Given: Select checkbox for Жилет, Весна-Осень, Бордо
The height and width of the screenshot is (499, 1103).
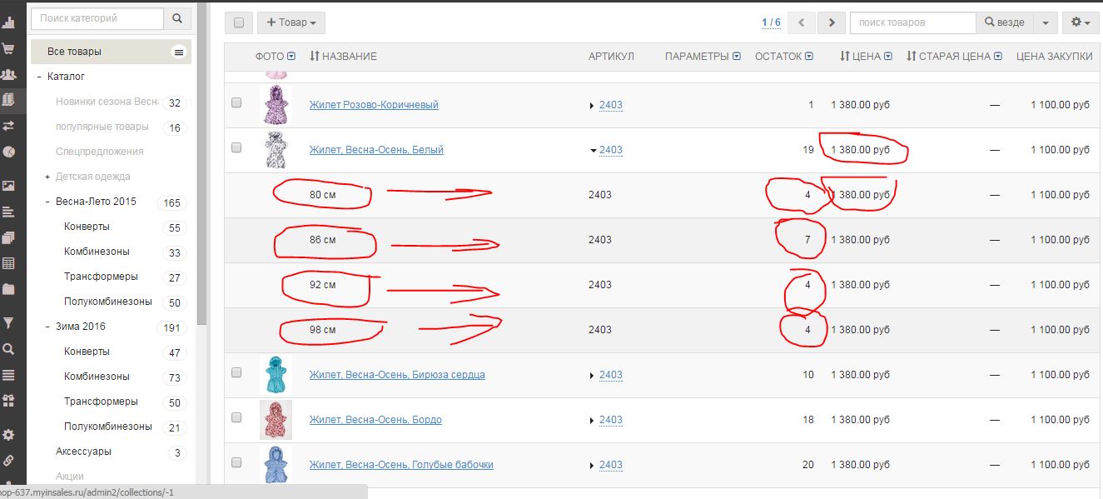Looking at the screenshot, I should pos(236,417).
